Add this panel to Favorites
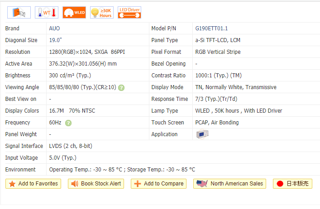The height and width of the screenshot is (209, 320). (33, 184)
